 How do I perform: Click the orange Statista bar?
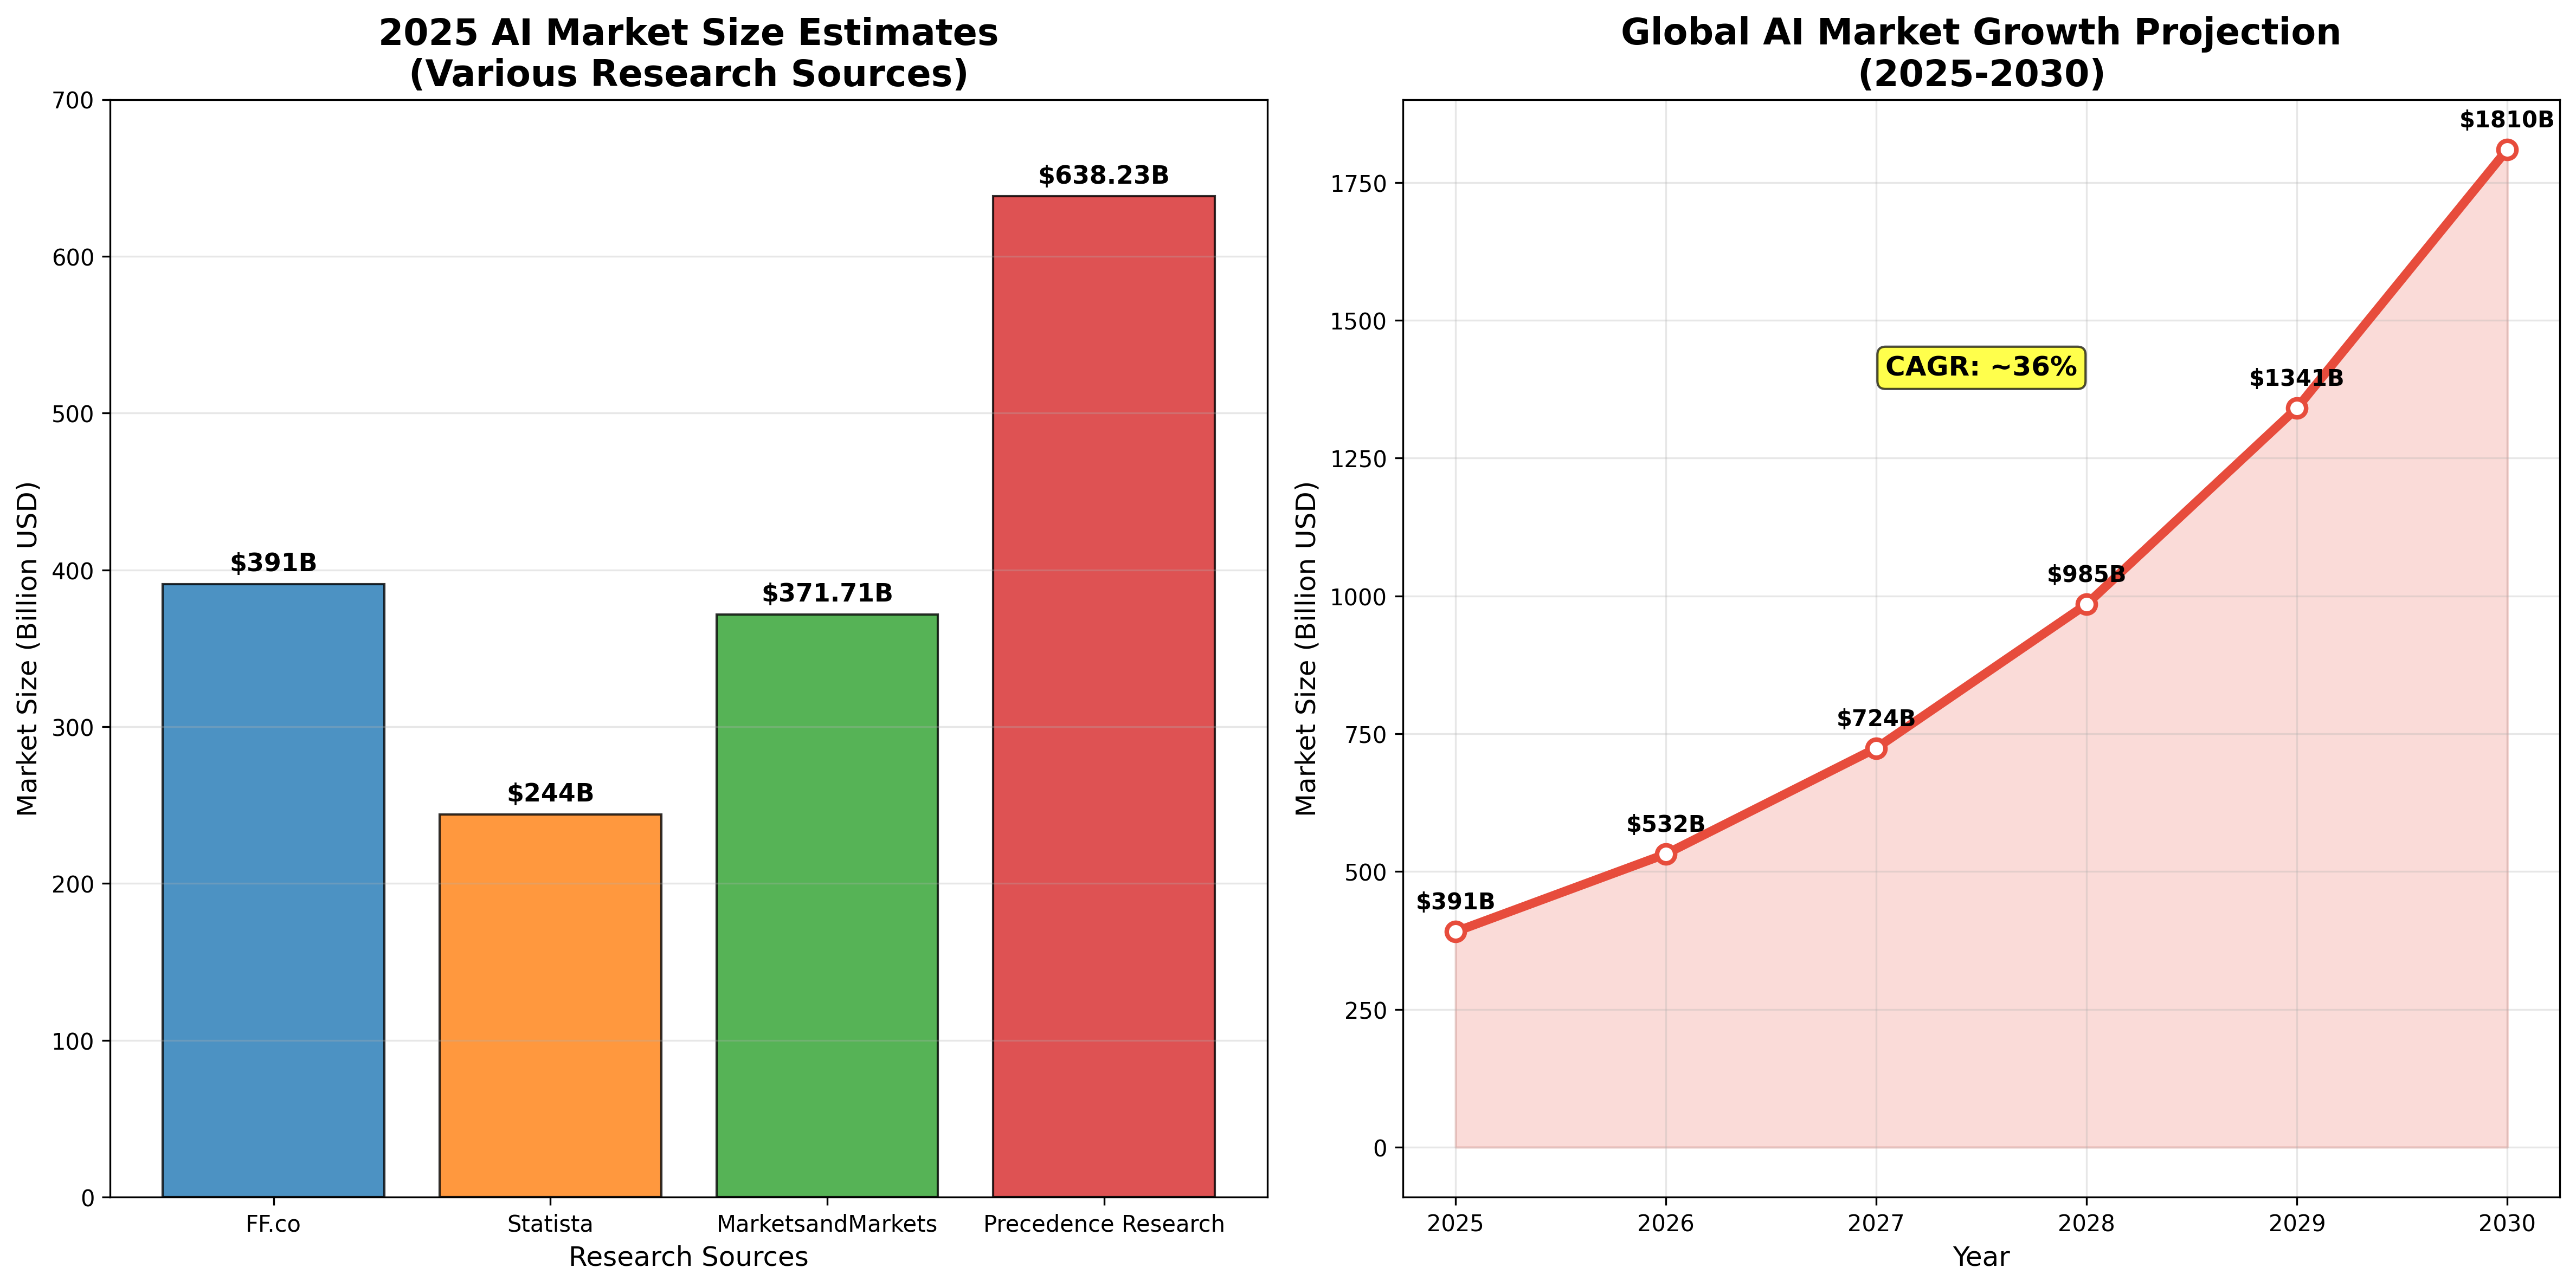(550, 1005)
